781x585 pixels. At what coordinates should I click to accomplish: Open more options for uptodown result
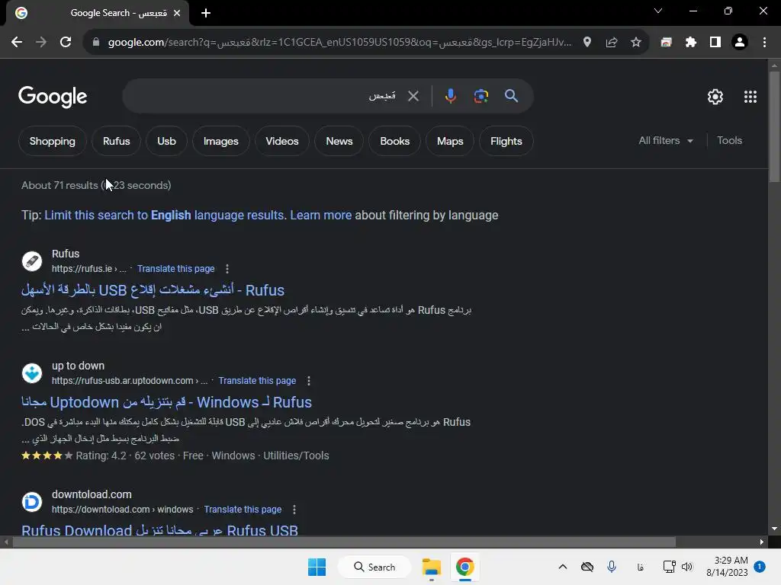[309, 381]
